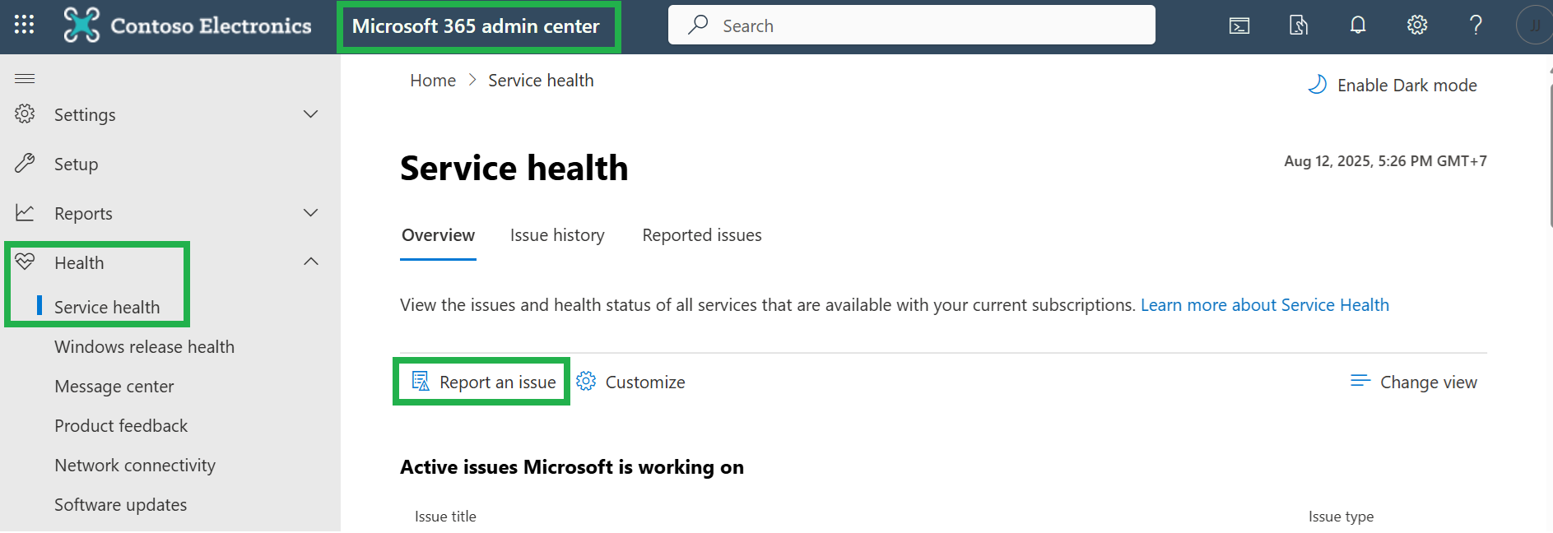Click the dark mode moon icon

(x=1318, y=85)
